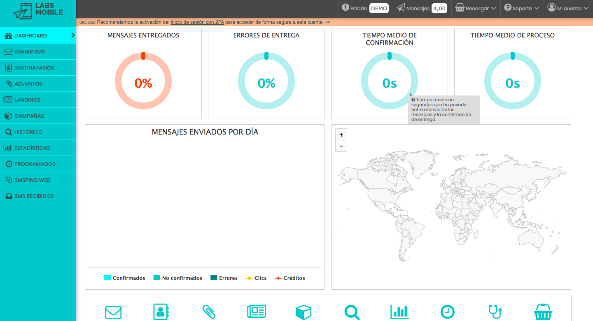Click the magnifying glass history shortcut icon
Image resolution: width=593 pixels, height=321 pixels.
click(x=352, y=312)
